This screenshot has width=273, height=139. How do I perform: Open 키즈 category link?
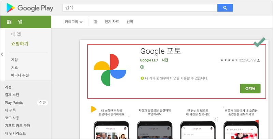[14, 67]
